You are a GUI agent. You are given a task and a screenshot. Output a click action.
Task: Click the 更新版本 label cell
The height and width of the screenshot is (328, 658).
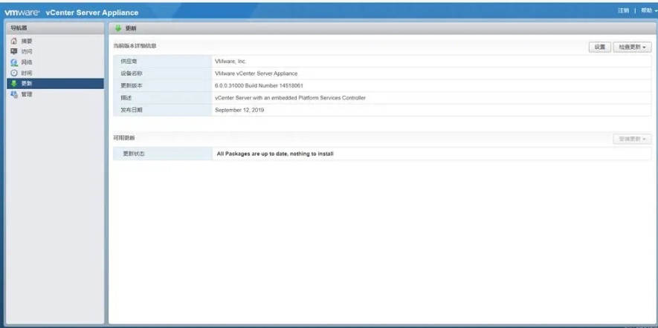coord(163,85)
